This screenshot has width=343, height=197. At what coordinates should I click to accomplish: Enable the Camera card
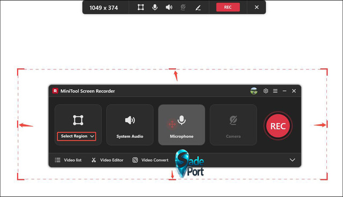point(233,124)
